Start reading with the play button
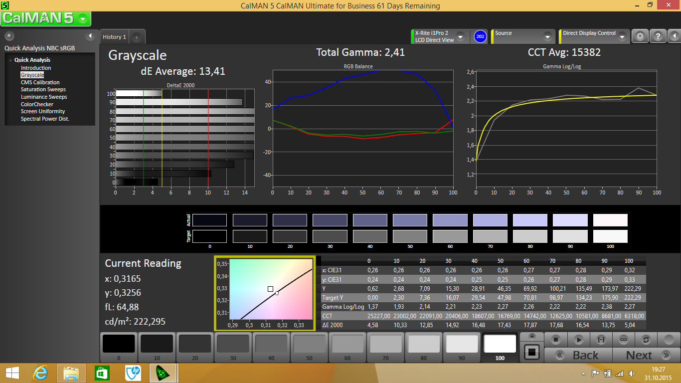Screen dimensions: 681x383 click(578, 340)
